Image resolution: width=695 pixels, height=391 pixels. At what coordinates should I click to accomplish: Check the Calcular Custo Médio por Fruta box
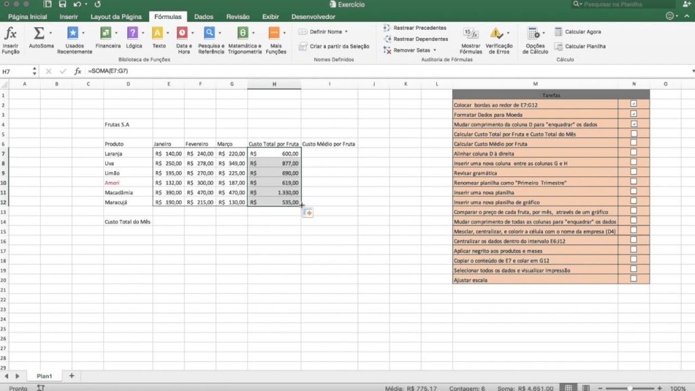click(633, 144)
